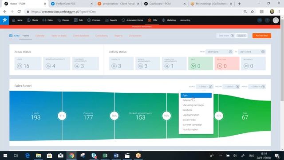This screenshot has width=284, height=160.
Task: Click the Referrals card icon showing 0
Action: click(246, 66)
